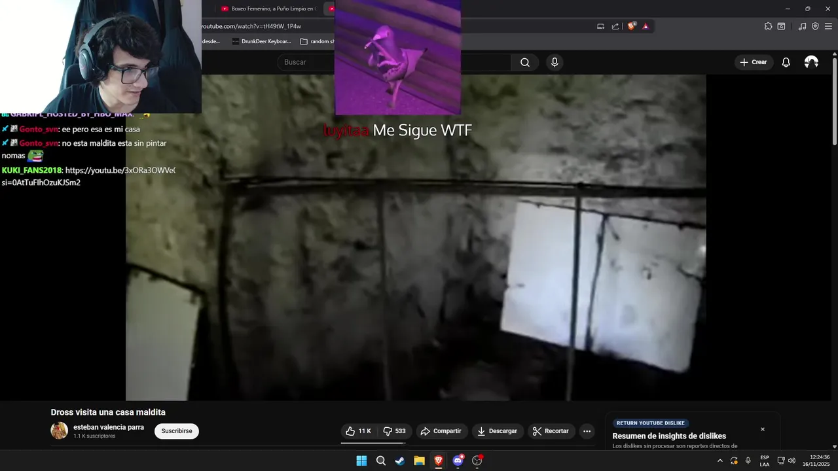
Task: Open Windows taskbar search
Action: [381, 461]
